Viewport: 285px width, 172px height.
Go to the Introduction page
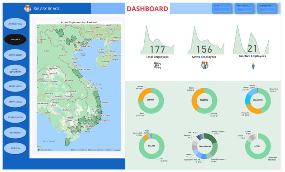15,24
